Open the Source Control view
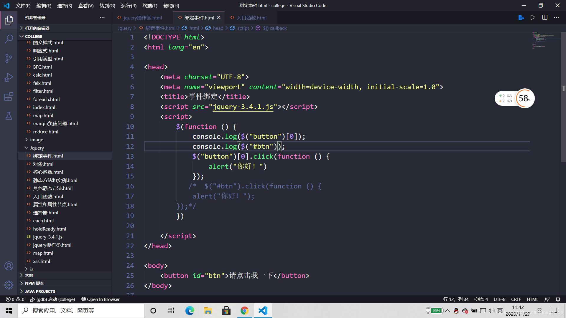 click(9, 58)
